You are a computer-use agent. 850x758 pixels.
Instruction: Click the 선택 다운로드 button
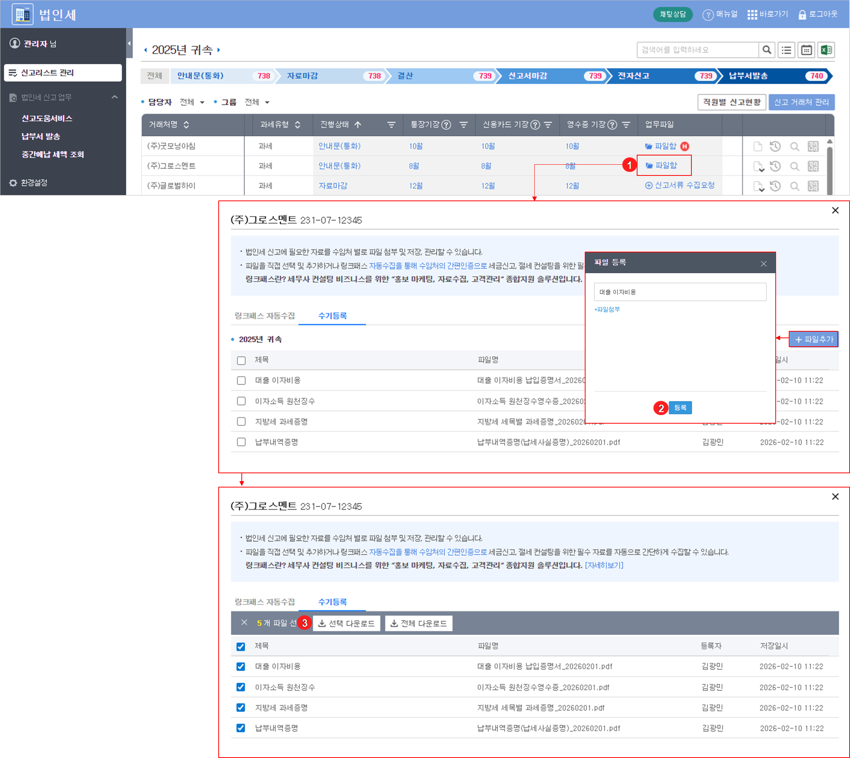tap(347, 623)
